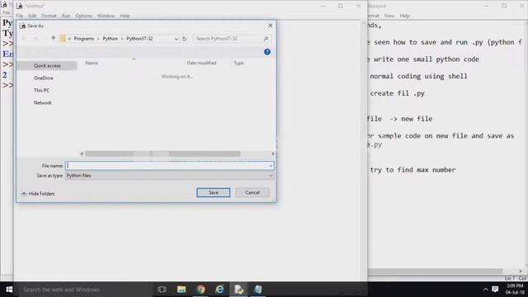The height and width of the screenshot is (297, 528).
Task: Open the File menu in Untitled editor window
Action: coord(20,16)
